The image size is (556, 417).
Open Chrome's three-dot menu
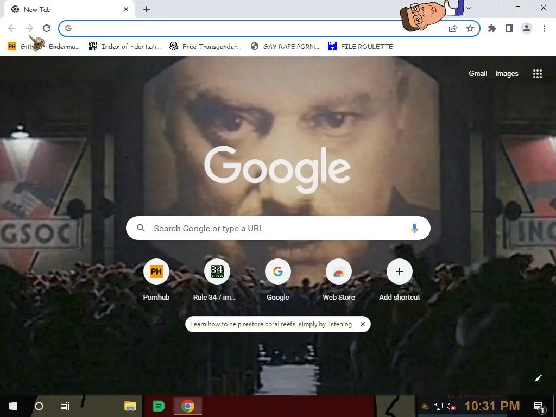(x=544, y=28)
